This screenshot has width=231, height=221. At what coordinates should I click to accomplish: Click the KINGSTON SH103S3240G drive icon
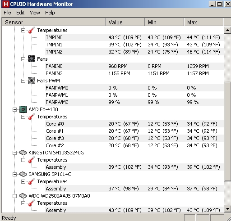pos(23,153)
